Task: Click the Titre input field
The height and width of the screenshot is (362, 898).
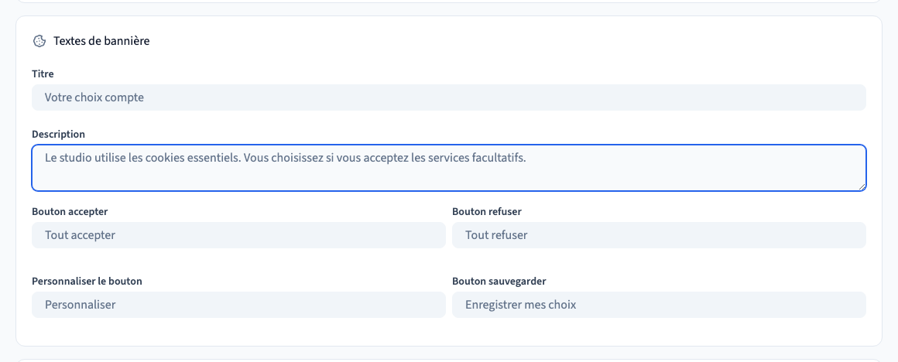Action: coord(449,97)
